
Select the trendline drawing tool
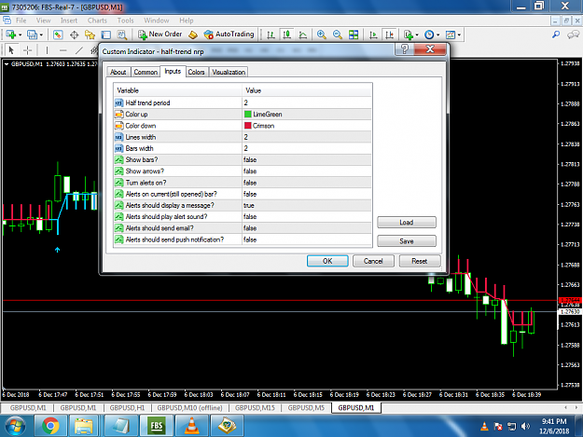[79, 49]
